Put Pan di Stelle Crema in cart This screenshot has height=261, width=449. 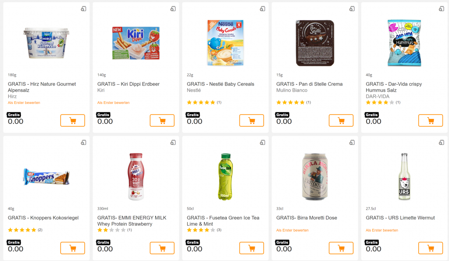(341, 120)
